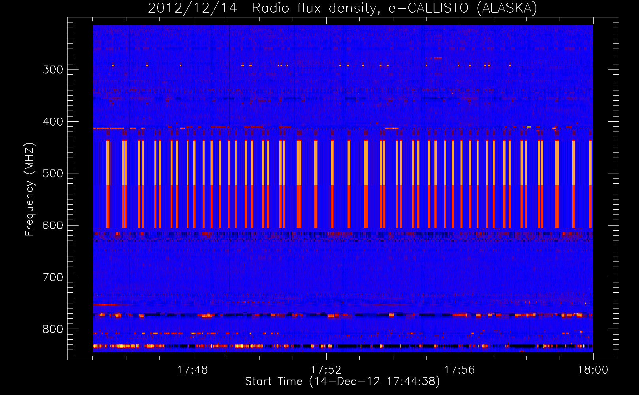
Task: Click the '17:52' time axis label
Action: click(x=326, y=370)
